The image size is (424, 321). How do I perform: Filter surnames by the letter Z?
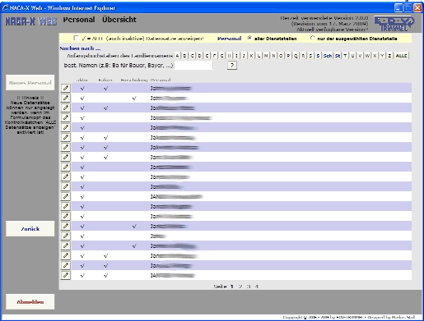click(x=389, y=56)
